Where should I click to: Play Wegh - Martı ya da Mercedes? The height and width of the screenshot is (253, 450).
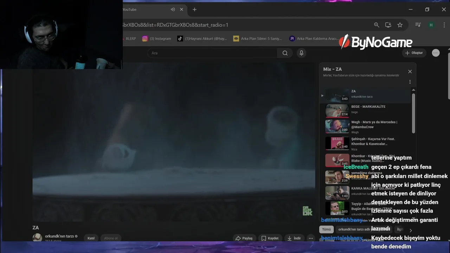pos(365,127)
